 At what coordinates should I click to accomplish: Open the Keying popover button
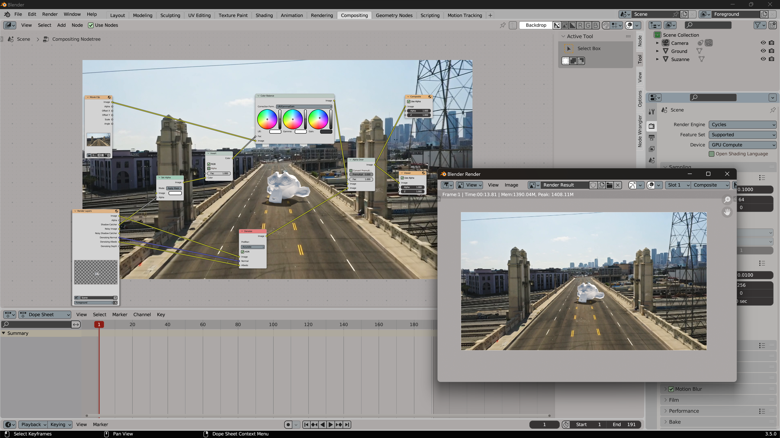pos(61,425)
